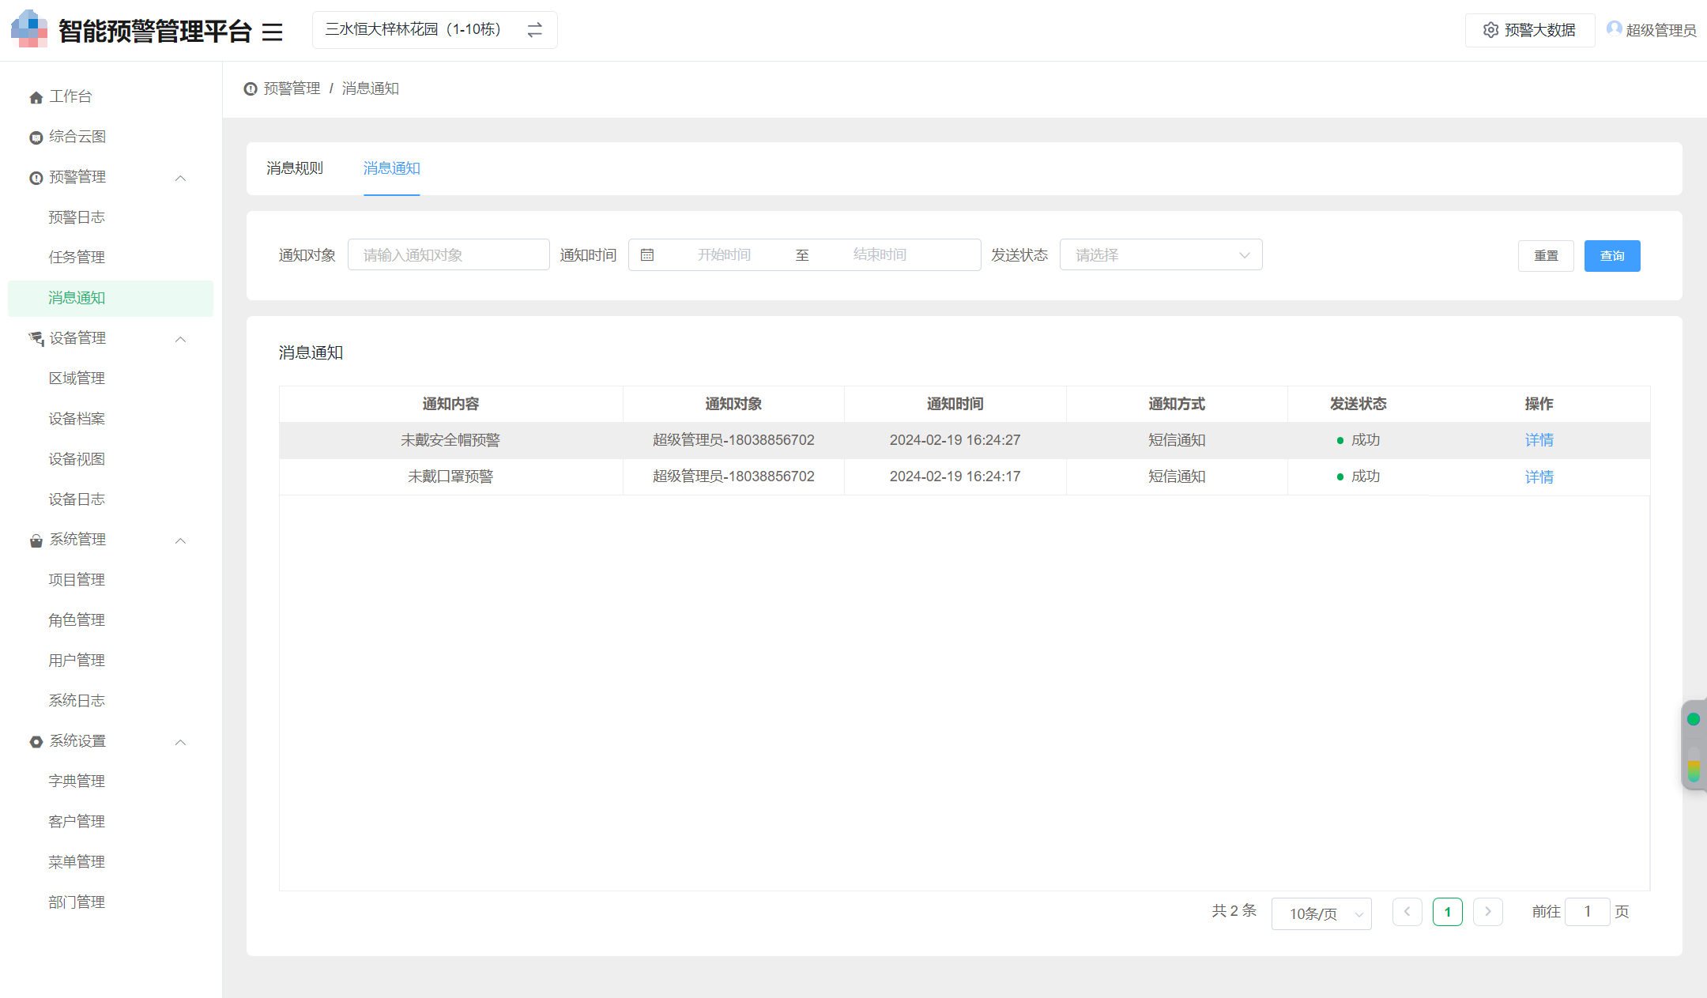Viewport: 1707px width, 998px height.
Task: Switch to the 消息规则 tab
Action: pos(295,168)
